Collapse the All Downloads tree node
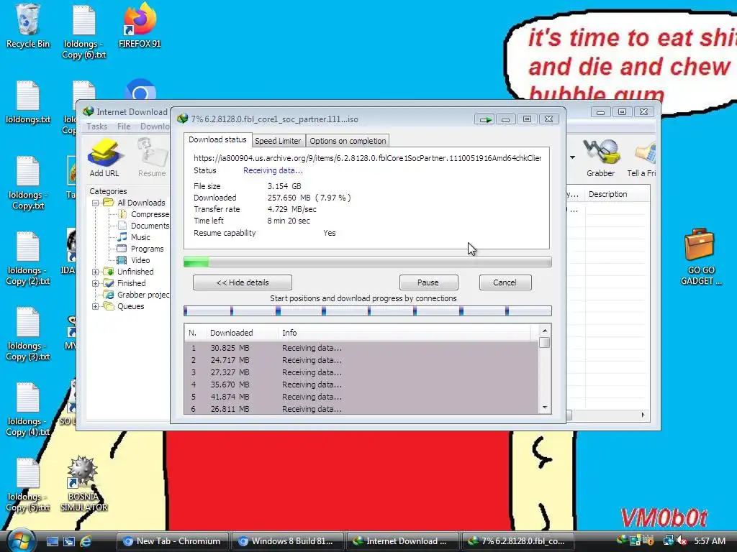This screenshot has height=552, width=737. pos(96,203)
